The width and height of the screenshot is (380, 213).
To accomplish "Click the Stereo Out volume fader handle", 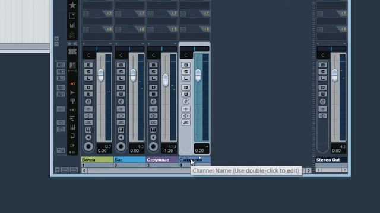I will click(335, 75).
